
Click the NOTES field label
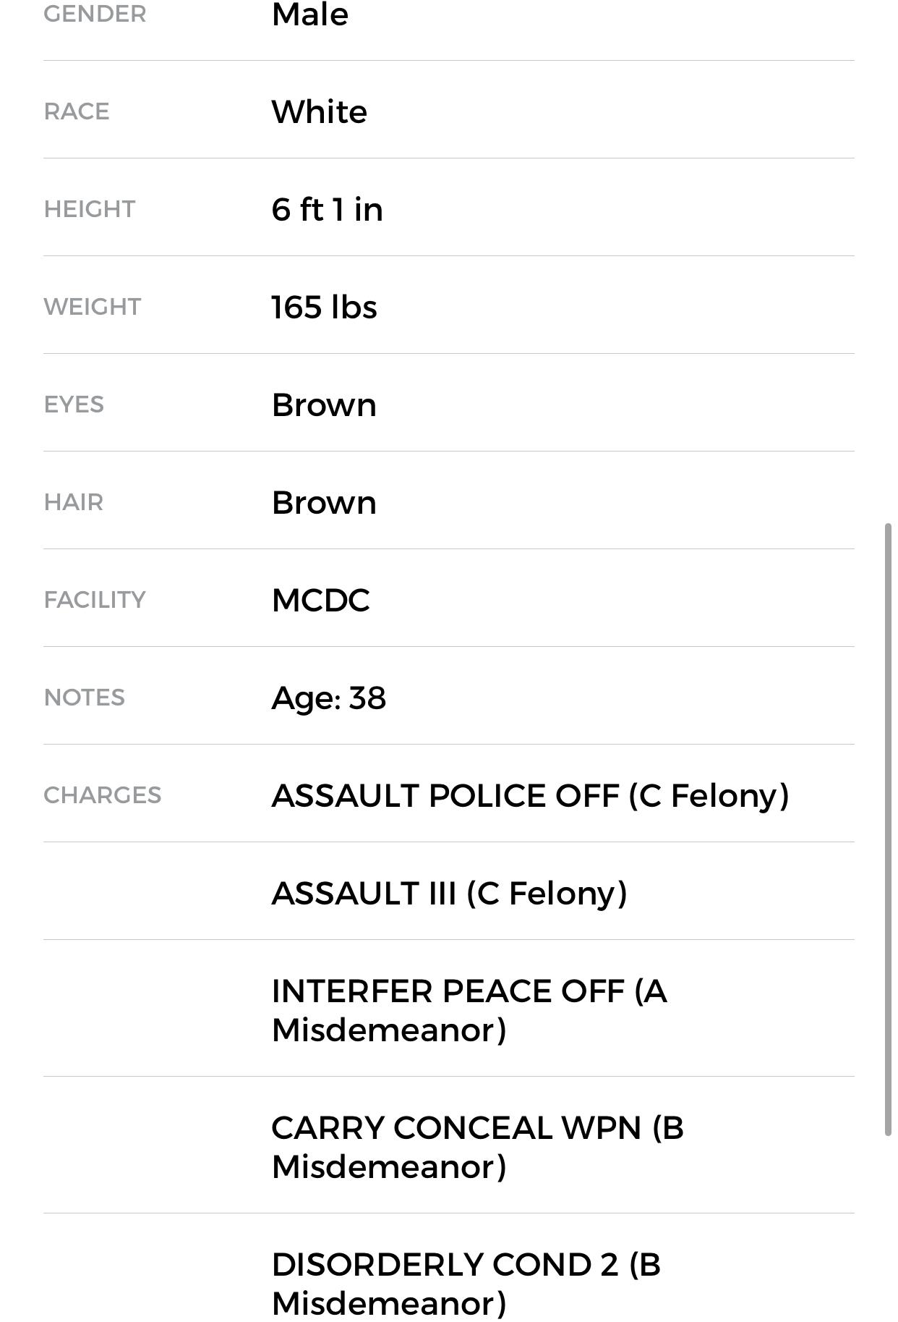pyautogui.click(x=84, y=698)
